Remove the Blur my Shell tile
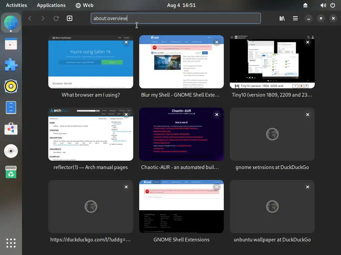This screenshot has height=255, width=341. [217, 42]
